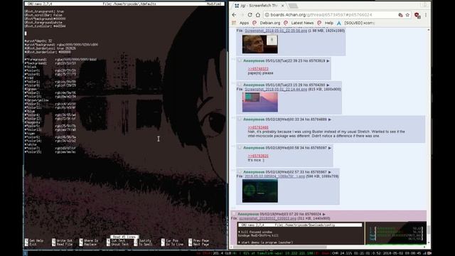This screenshot has width=455, height=256.
Task: Open post menu arrow for No.65764260
Action: point(328,85)
